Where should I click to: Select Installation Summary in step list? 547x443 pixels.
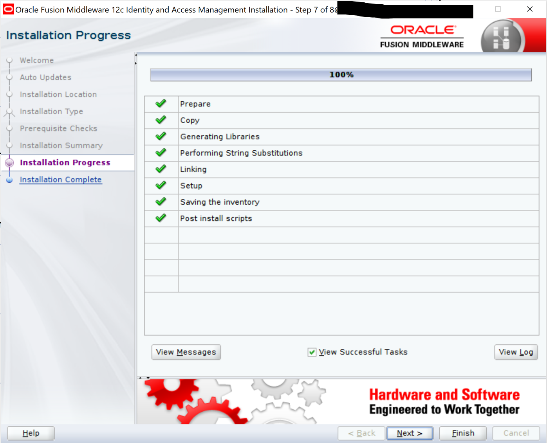tap(61, 146)
